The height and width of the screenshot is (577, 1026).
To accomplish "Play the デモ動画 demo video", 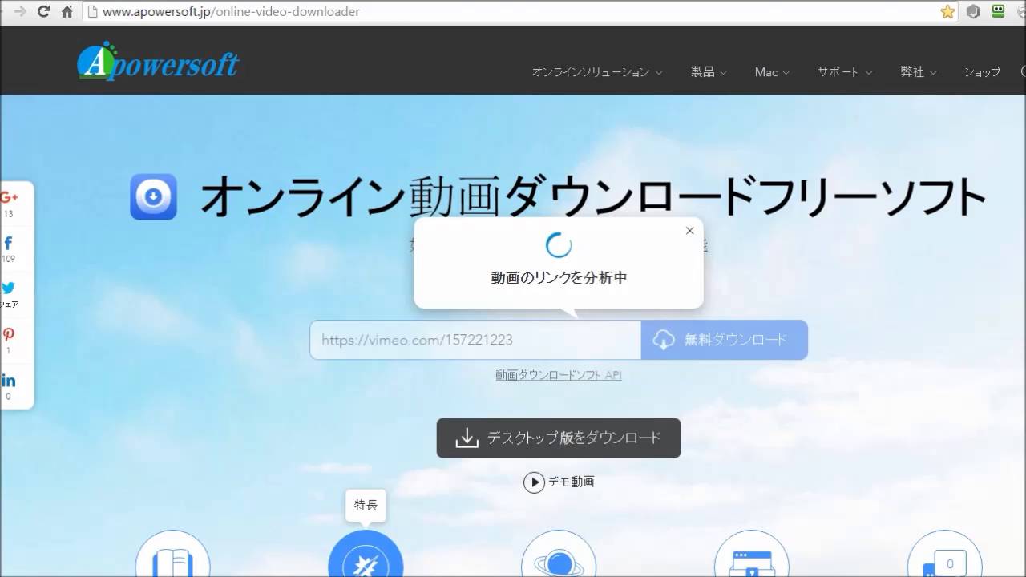I will [x=559, y=482].
